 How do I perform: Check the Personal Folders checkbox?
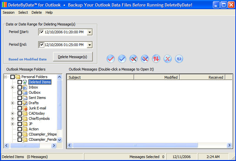click(x=12, y=77)
